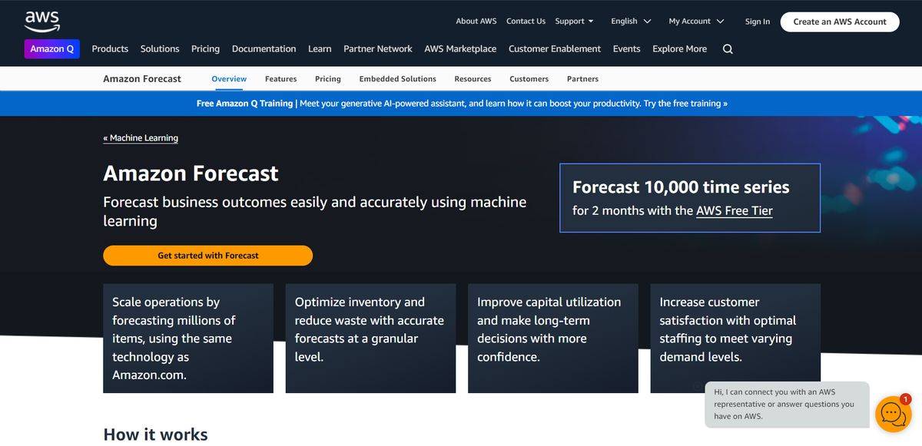922x446 pixels.
Task: Open the Customers section in the product nav
Action: 529,78
